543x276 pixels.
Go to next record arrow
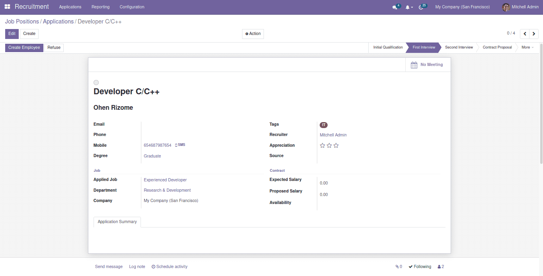(534, 34)
